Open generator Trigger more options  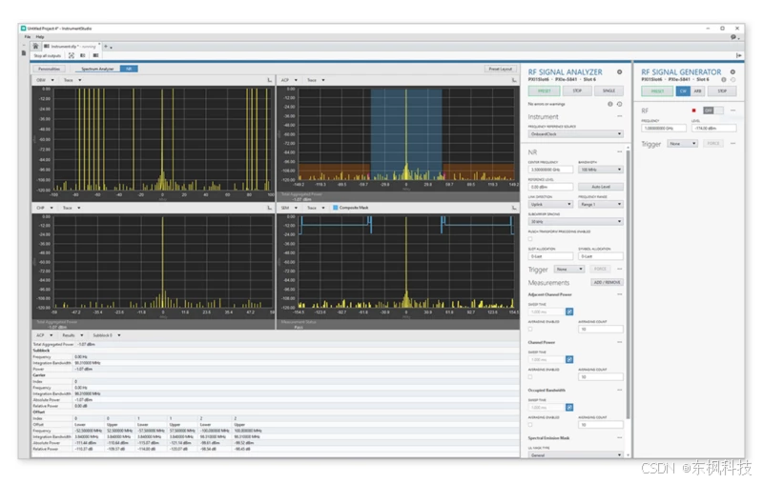tap(732, 143)
